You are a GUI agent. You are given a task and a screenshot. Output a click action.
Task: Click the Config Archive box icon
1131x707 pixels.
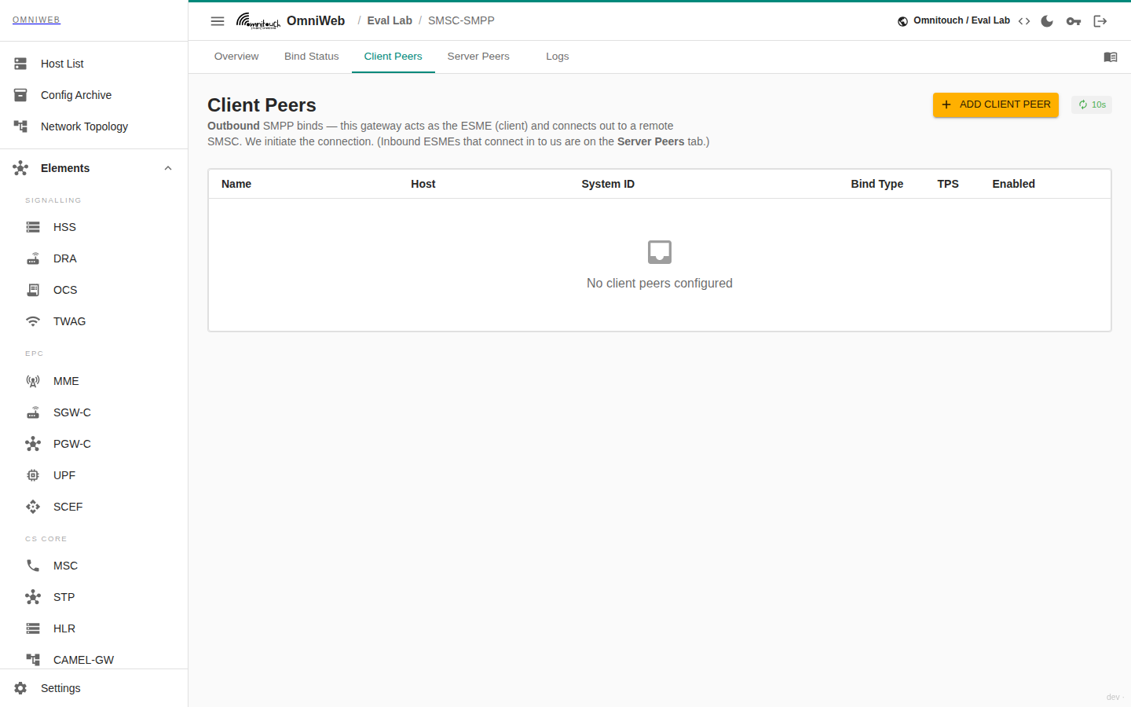point(20,95)
